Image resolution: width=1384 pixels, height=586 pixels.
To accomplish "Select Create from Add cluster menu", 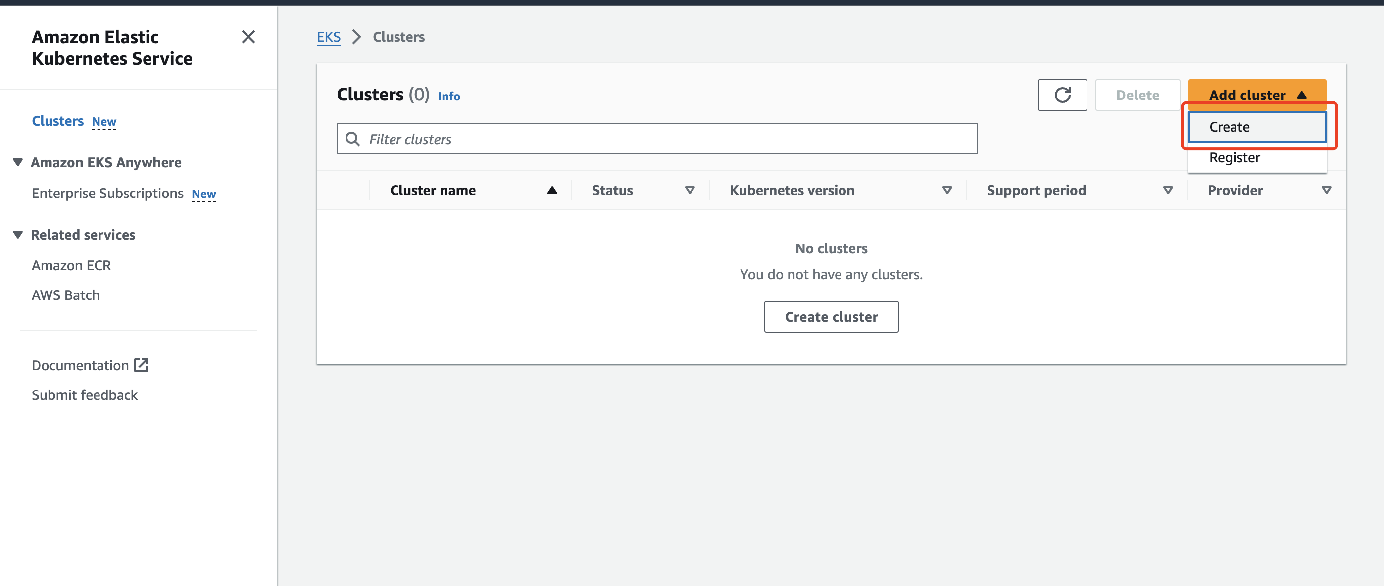I will [1257, 127].
